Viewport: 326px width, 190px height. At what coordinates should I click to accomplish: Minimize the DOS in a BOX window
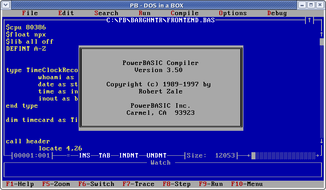(302, 5)
